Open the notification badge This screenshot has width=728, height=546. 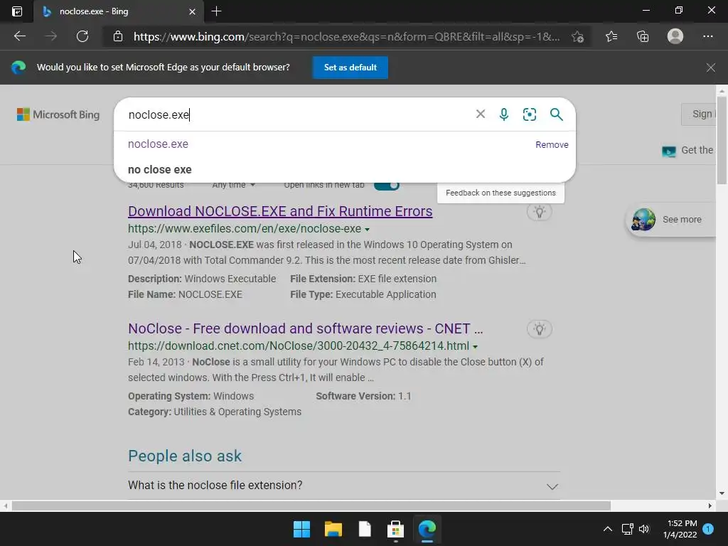[x=708, y=528]
